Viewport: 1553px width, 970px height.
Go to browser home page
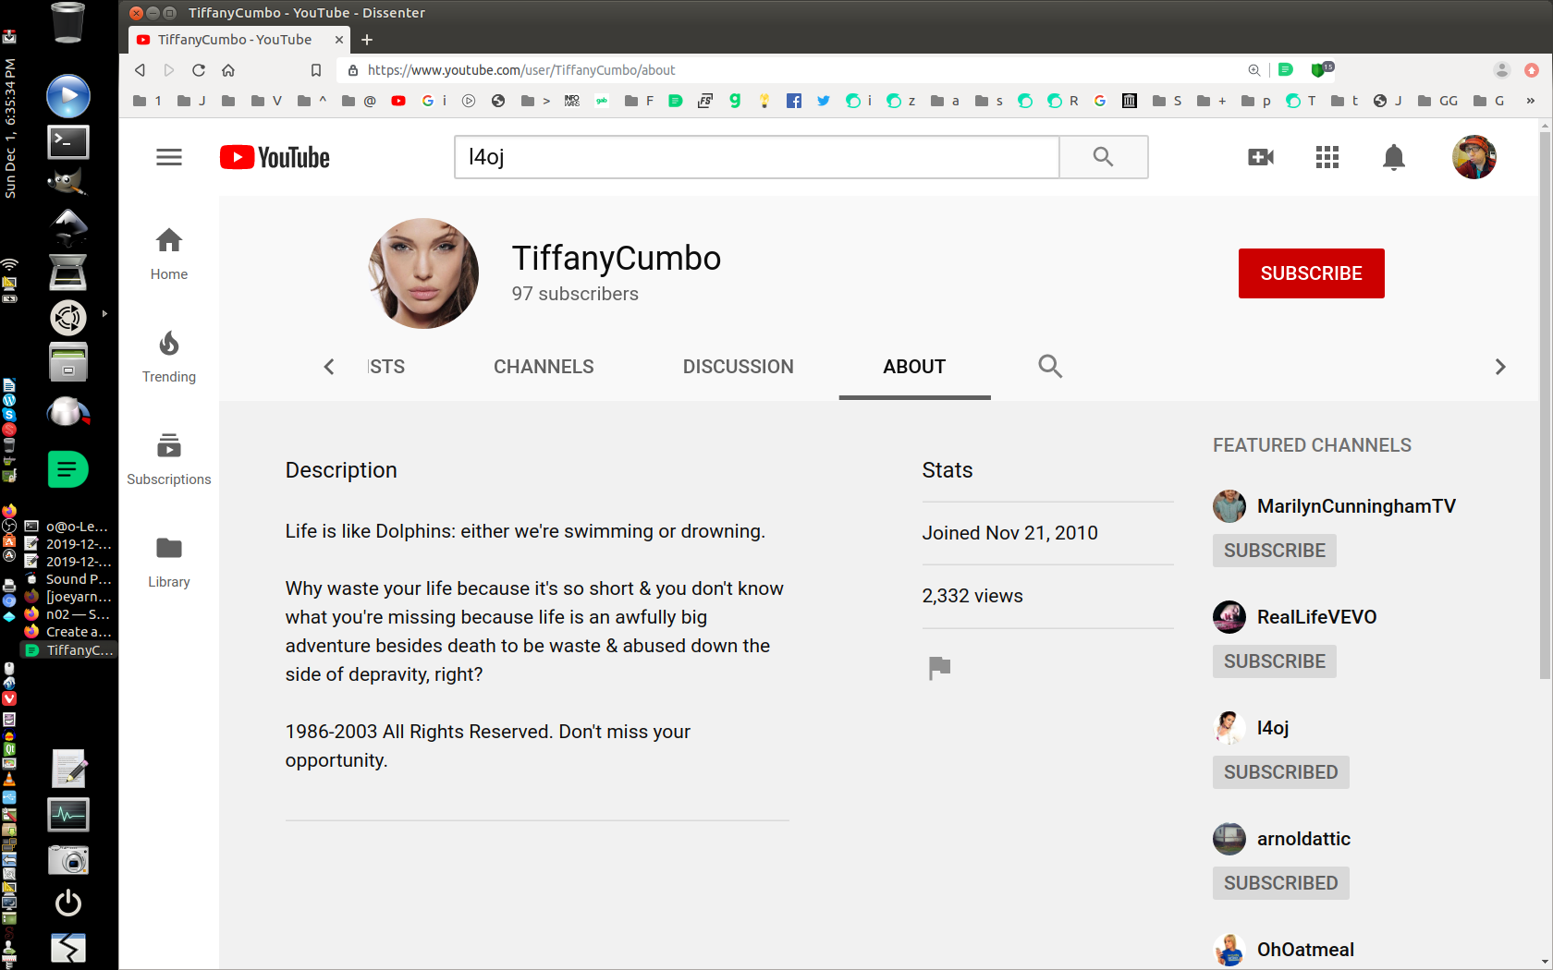point(228,70)
